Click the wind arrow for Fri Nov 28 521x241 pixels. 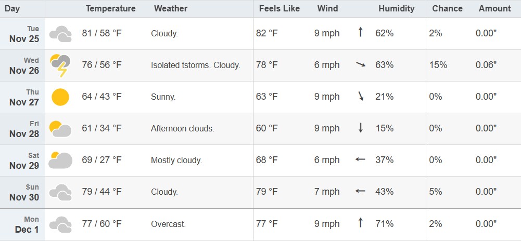click(x=360, y=128)
